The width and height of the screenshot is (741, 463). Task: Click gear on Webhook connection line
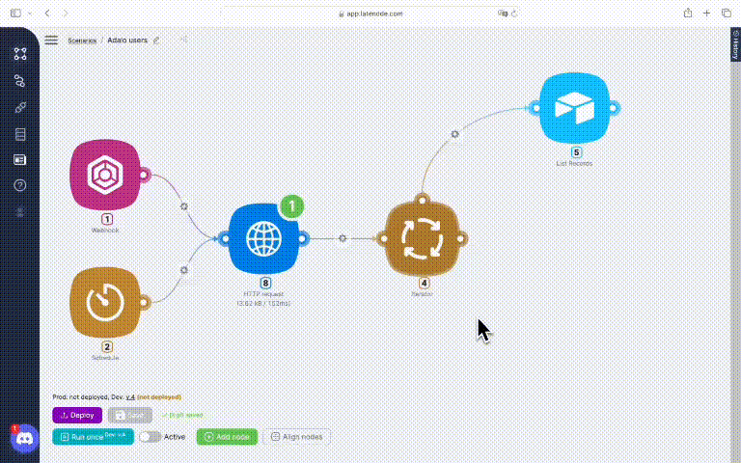pos(183,205)
